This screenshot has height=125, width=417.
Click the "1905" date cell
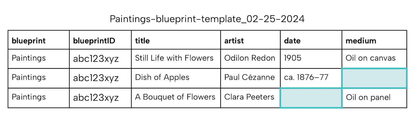[292, 58]
